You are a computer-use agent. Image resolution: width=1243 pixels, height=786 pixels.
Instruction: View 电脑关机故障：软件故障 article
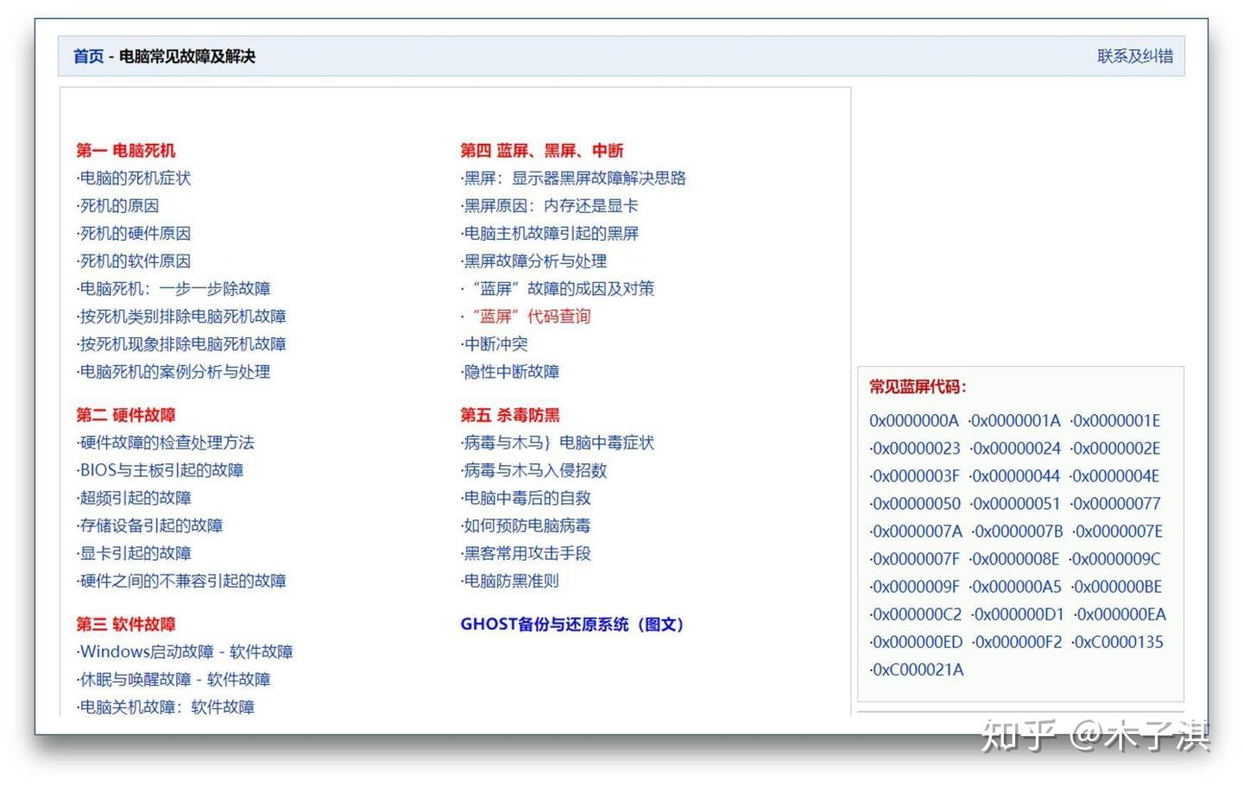point(167,707)
